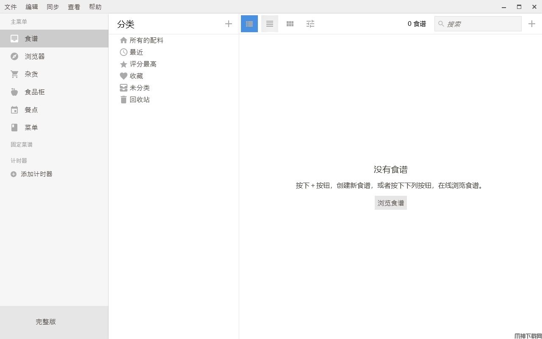Click the plus icon to add a category
The height and width of the screenshot is (339, 542).
(x=229, y=24)
